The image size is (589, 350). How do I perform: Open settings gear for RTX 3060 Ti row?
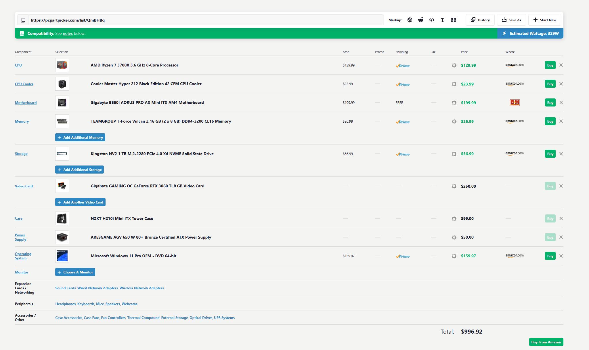[454, 186]
